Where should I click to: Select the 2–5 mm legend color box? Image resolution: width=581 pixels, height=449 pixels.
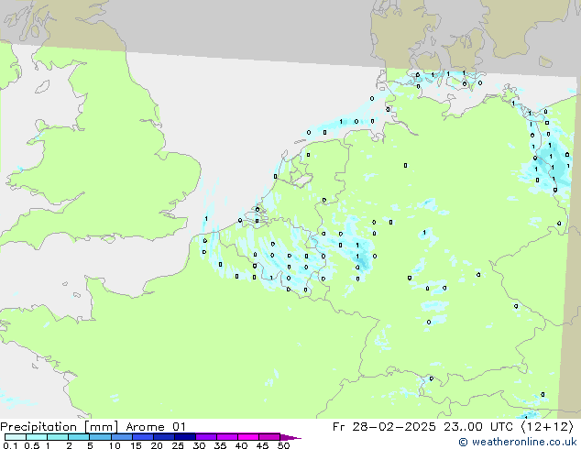[79, 437]
